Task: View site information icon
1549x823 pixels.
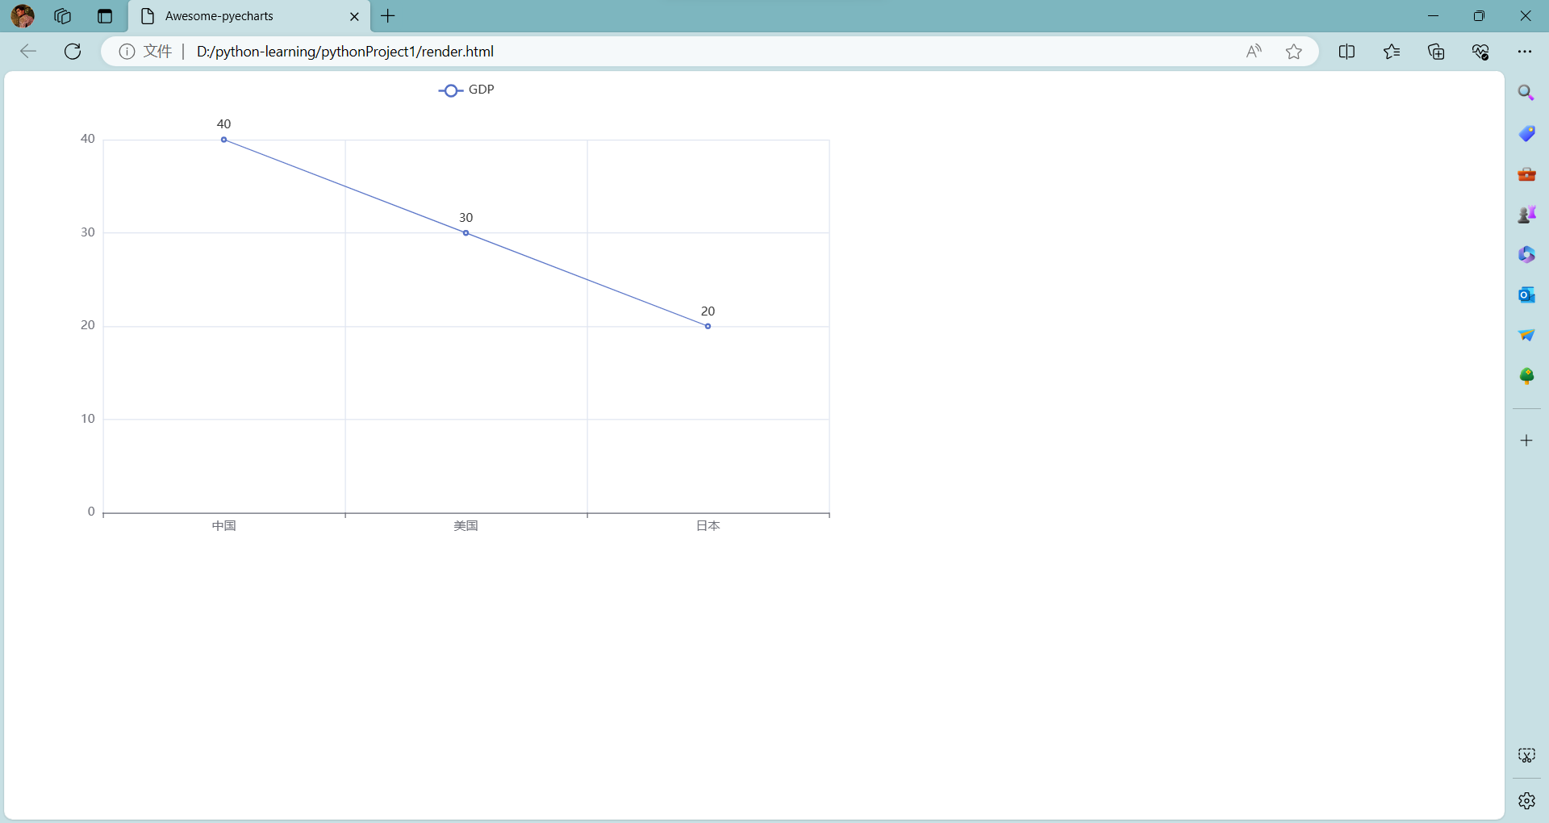Action: [127, 52]
